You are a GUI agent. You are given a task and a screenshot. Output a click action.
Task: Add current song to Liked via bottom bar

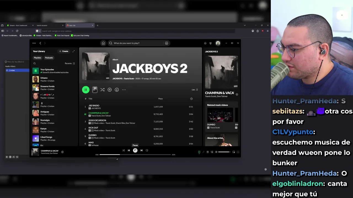pos(62,152)
